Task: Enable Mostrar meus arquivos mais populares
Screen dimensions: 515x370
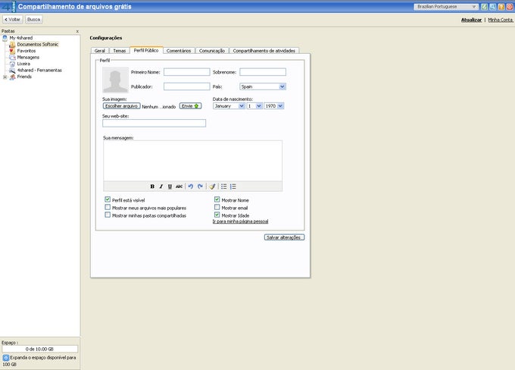Action: click(x=108, y=207)
